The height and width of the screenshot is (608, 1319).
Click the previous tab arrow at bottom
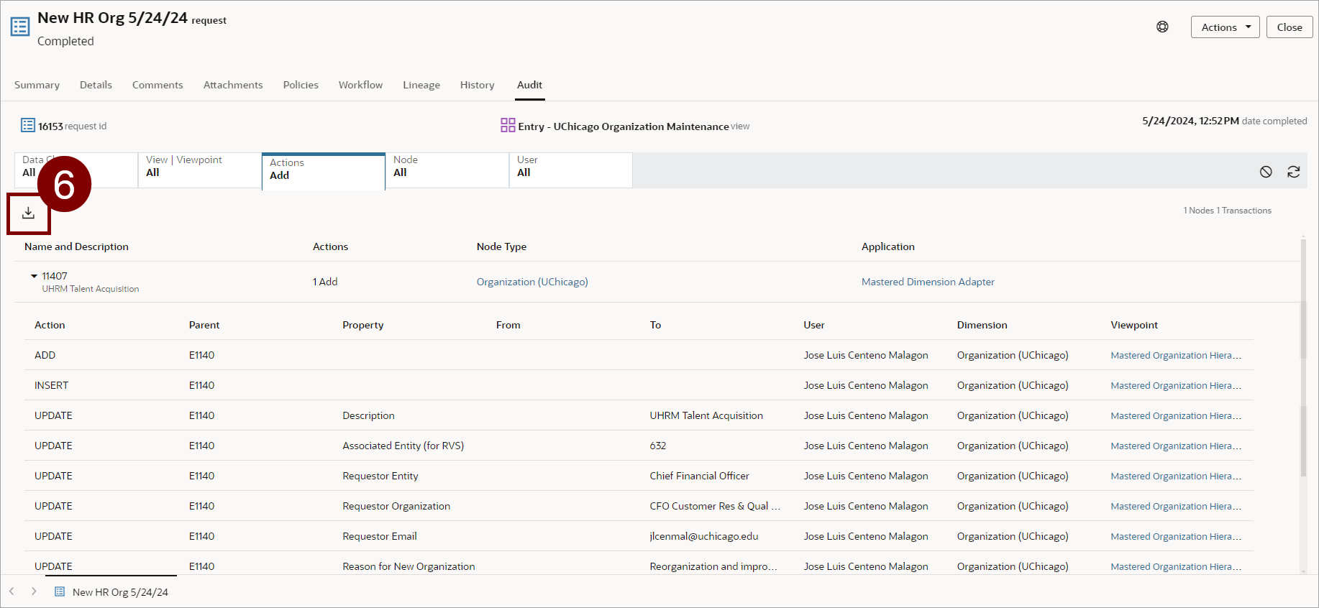tap(12, 591)
